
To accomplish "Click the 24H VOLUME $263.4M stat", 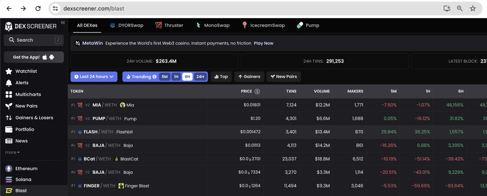I will point(154,61).
